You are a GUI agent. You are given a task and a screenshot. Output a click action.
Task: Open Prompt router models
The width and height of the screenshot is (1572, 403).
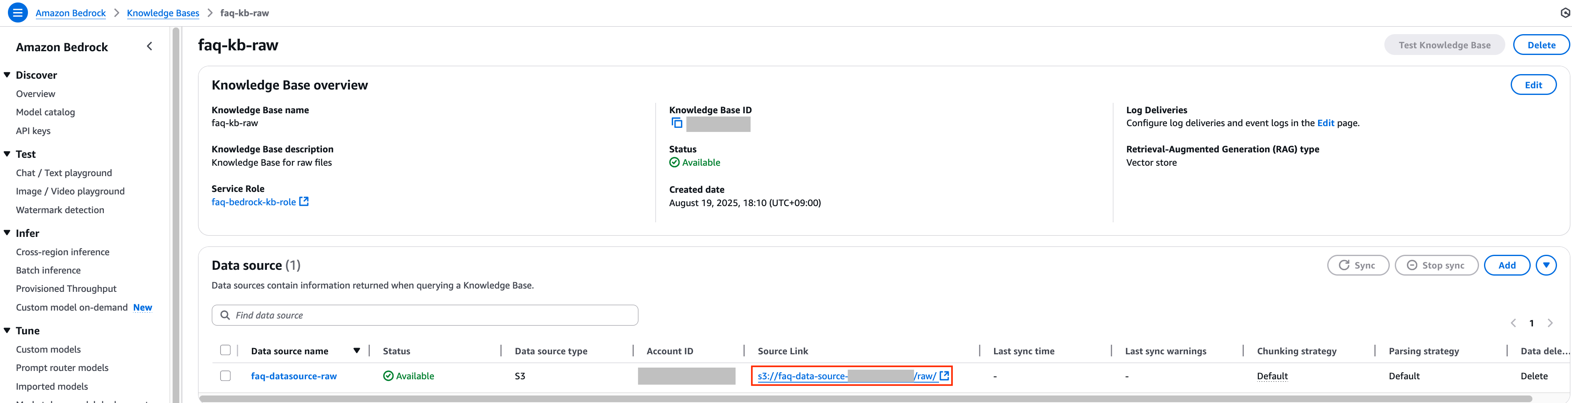click(x=62, y=368)
